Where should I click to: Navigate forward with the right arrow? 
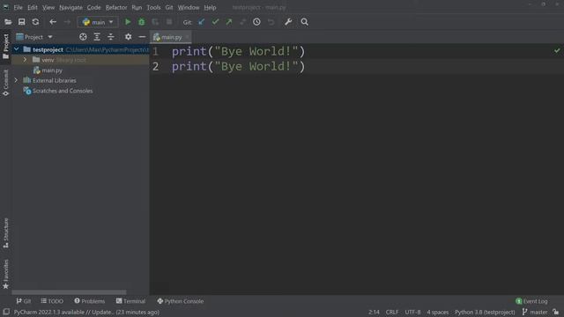click(67, 22)
